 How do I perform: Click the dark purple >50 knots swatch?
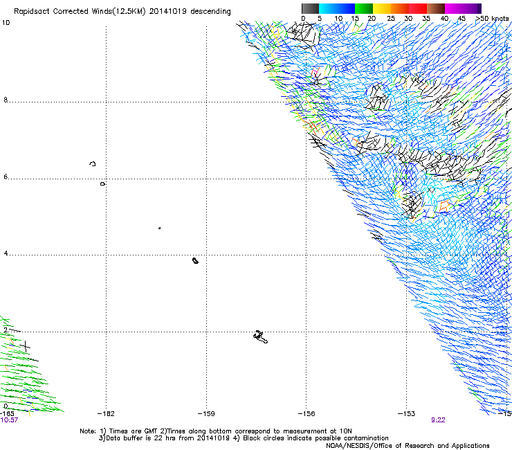point(479,8)
